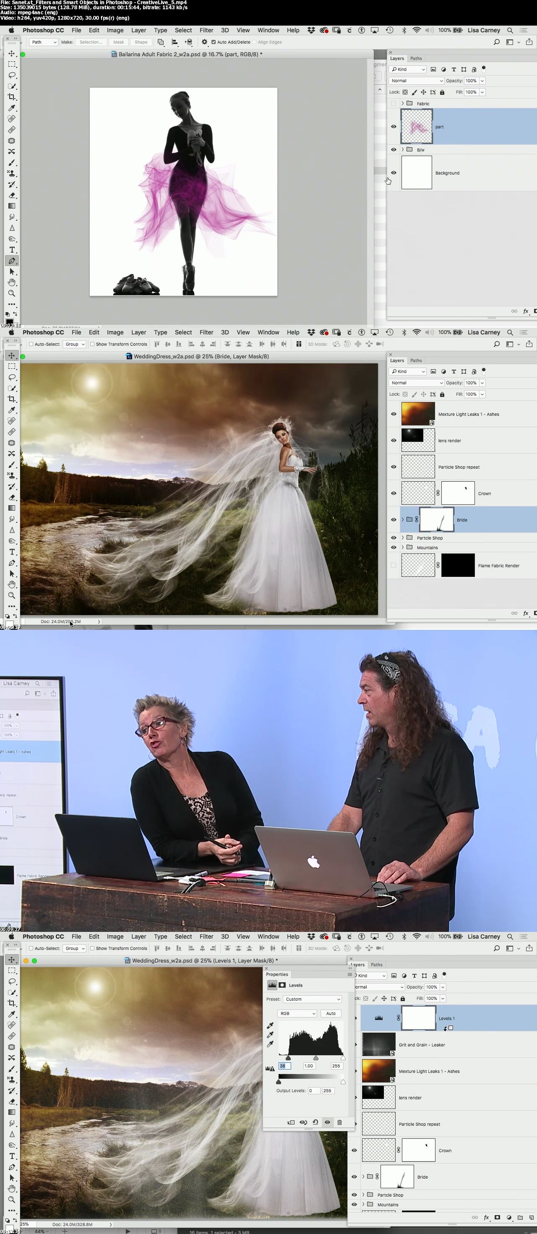537x1234 pixels.
Task: Click the midtone gray slider under histogram
Action: coord(315,1058)
